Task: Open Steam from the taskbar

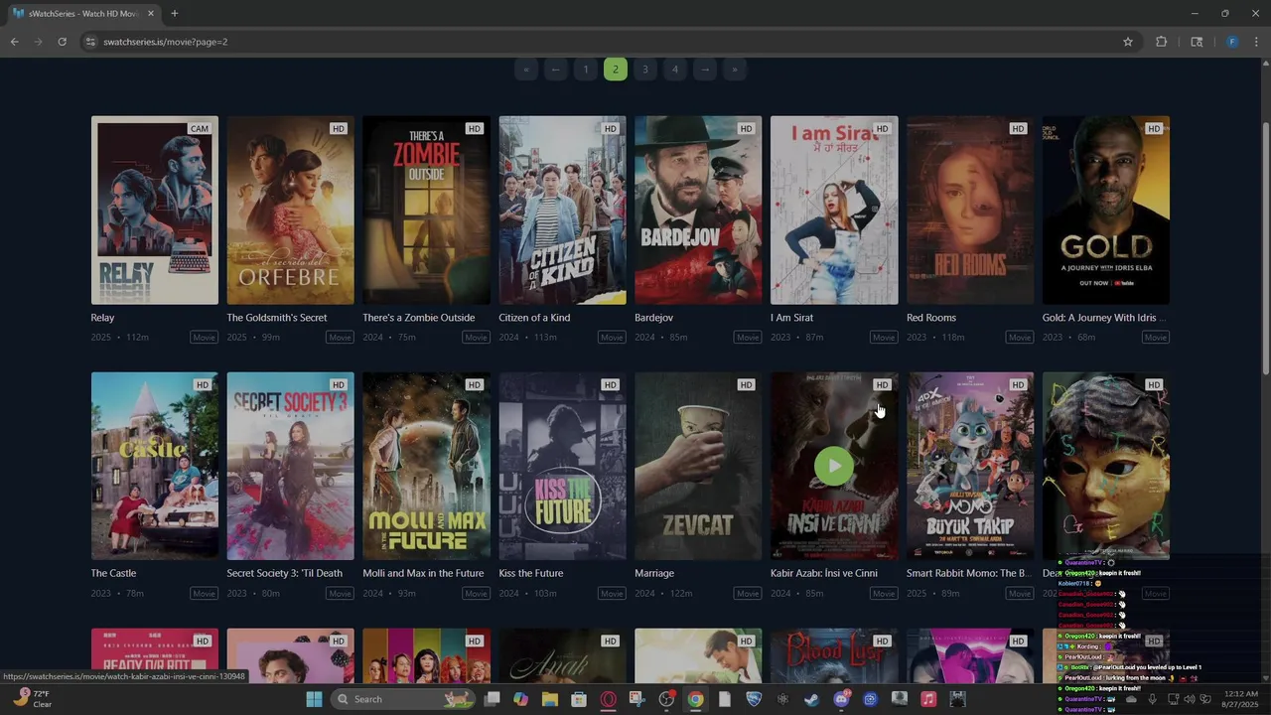Action: coord(811,699)
